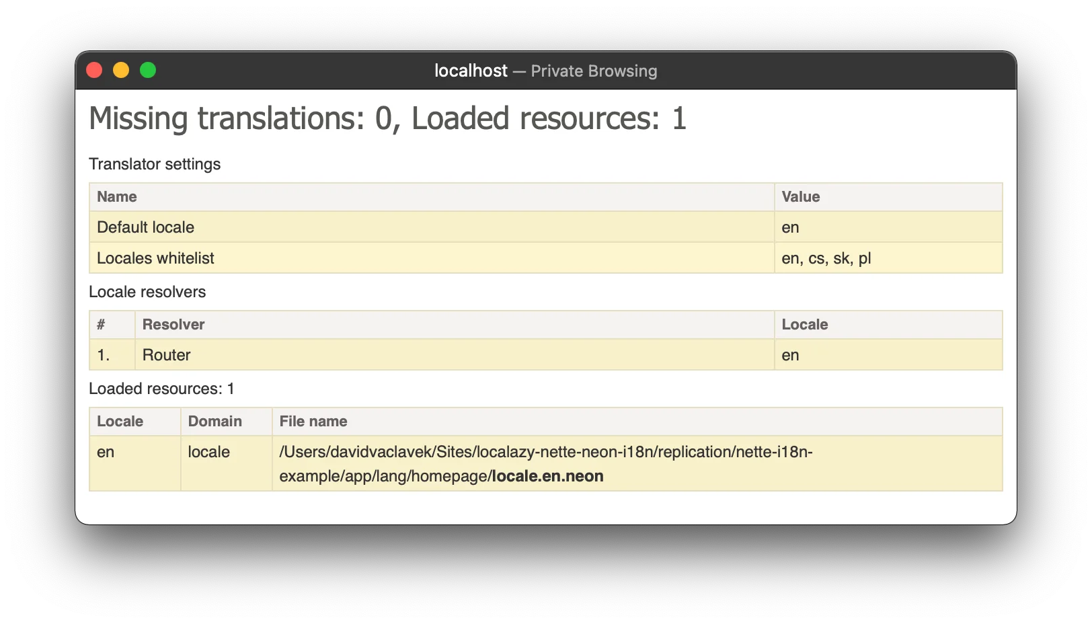This screenshot has width=1092, height=624.
Task: Select the Router resolver cell
Action: pos(167,355)
